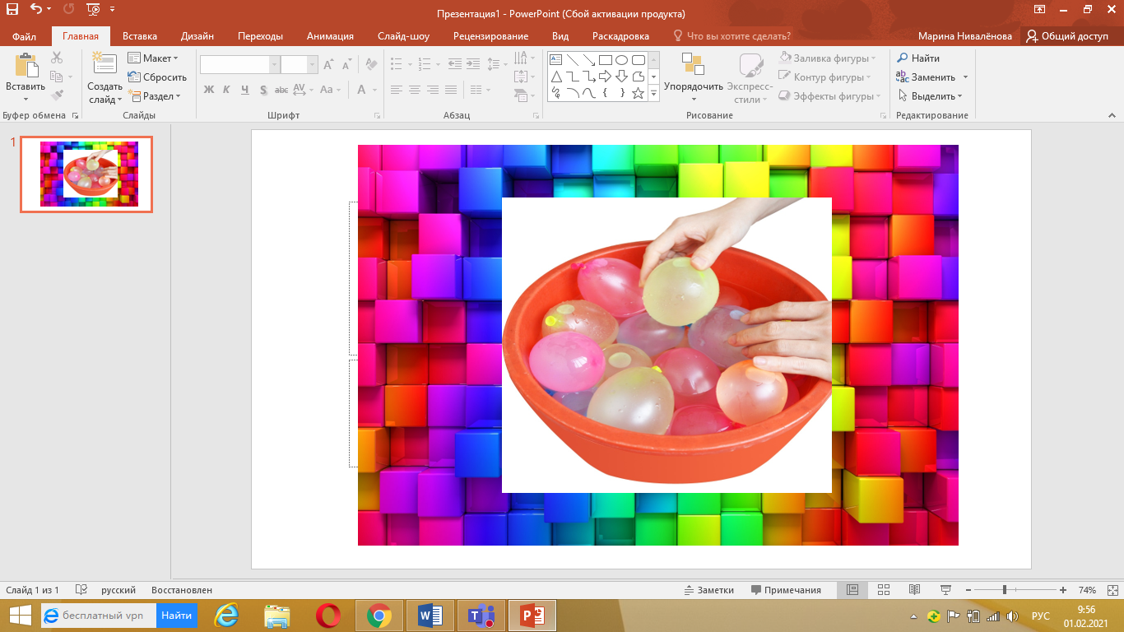The image size is (1124, 632).
Task: Select the right block arrow shape
Action: coord(605,77)
